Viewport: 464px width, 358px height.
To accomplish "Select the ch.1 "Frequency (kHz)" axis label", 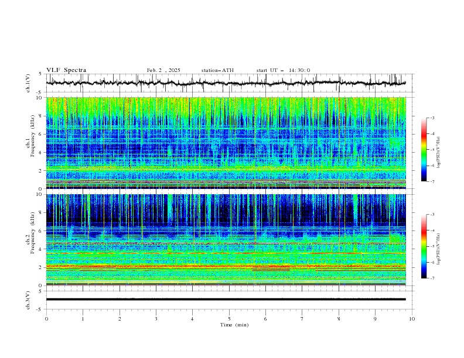I will [33, 136].
